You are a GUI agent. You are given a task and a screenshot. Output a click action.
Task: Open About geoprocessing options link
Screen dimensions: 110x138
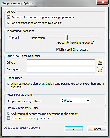[x=22, y=128]
